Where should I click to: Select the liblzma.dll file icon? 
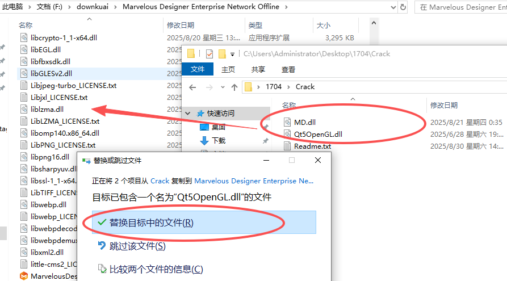(24, 110)
